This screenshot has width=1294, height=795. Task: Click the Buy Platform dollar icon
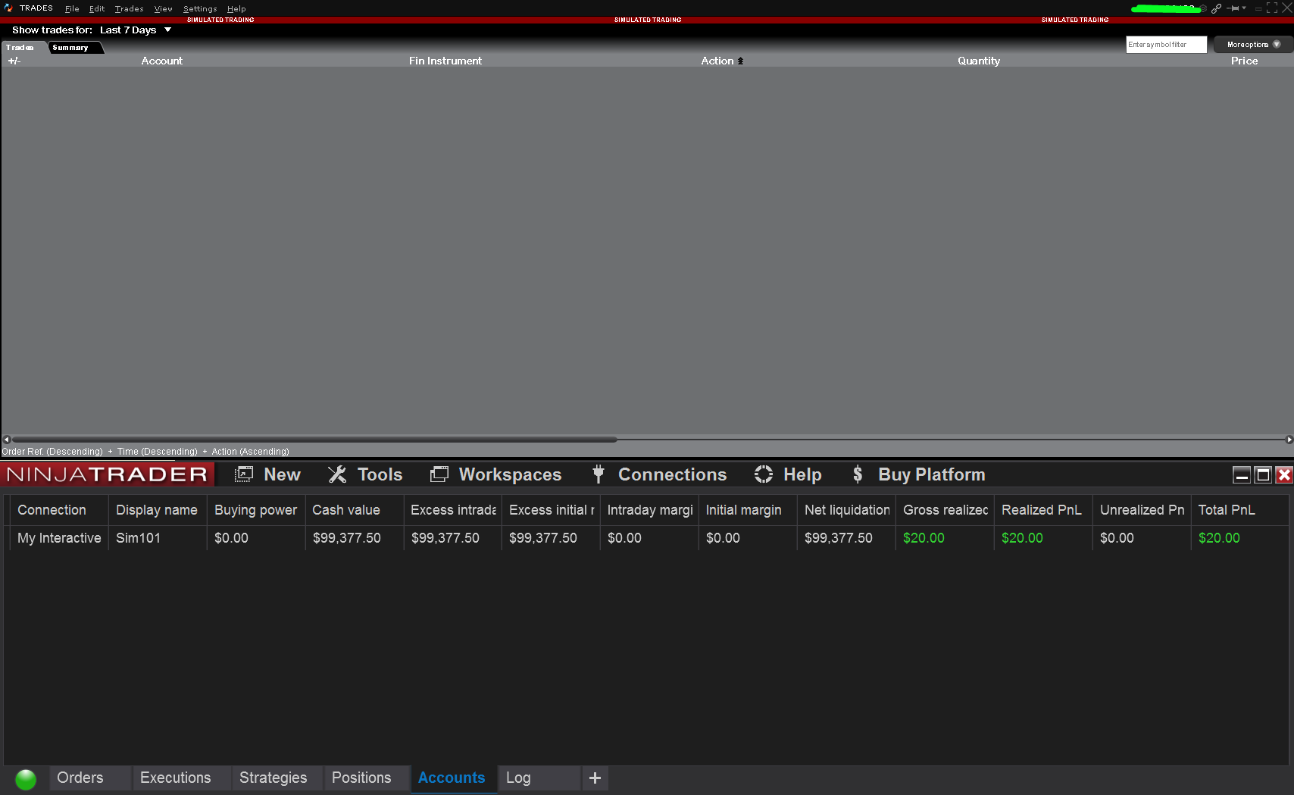(x=858, y=474)
